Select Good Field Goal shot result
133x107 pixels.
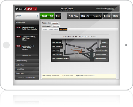click(x=57, y=43)
